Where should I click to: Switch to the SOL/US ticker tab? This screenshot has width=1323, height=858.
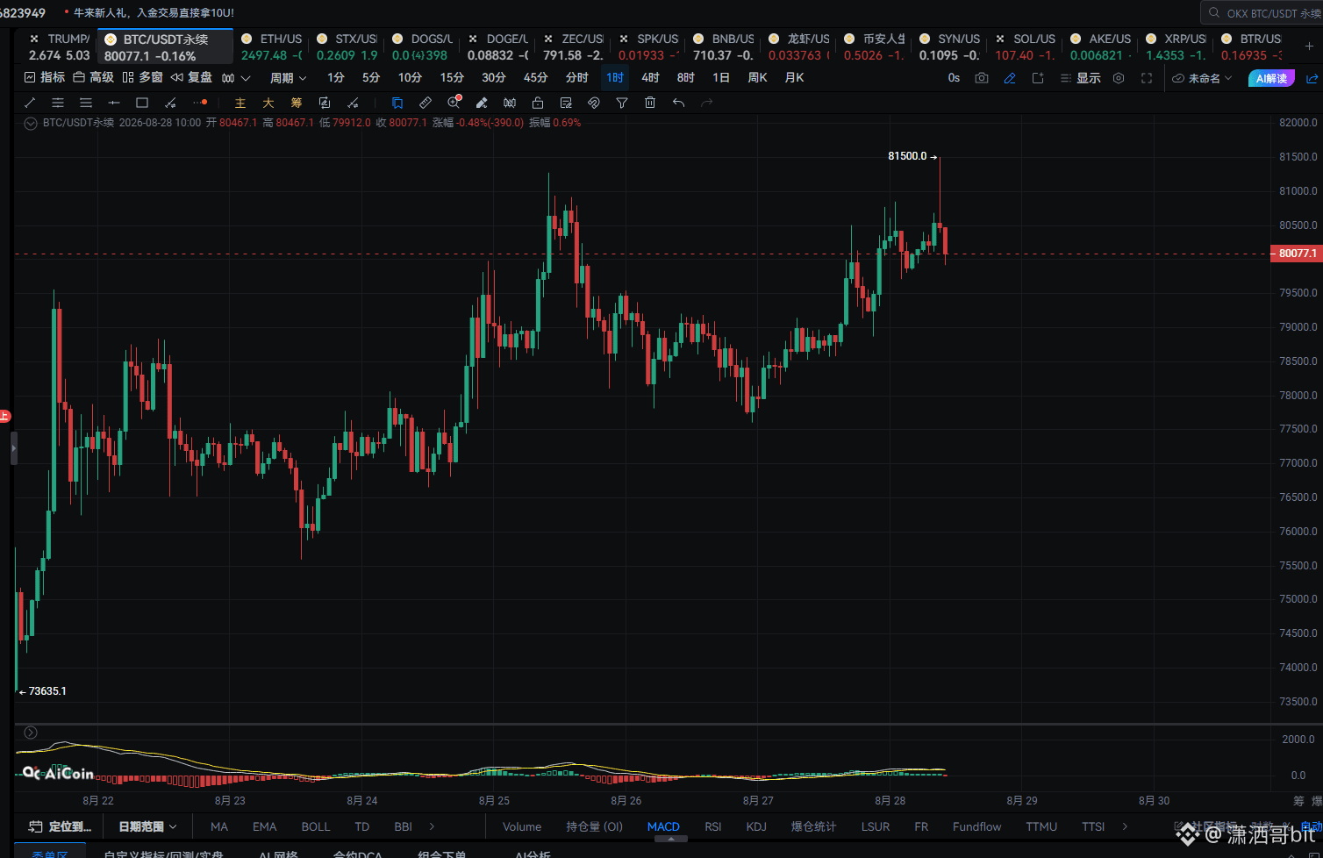[1025, 47]
